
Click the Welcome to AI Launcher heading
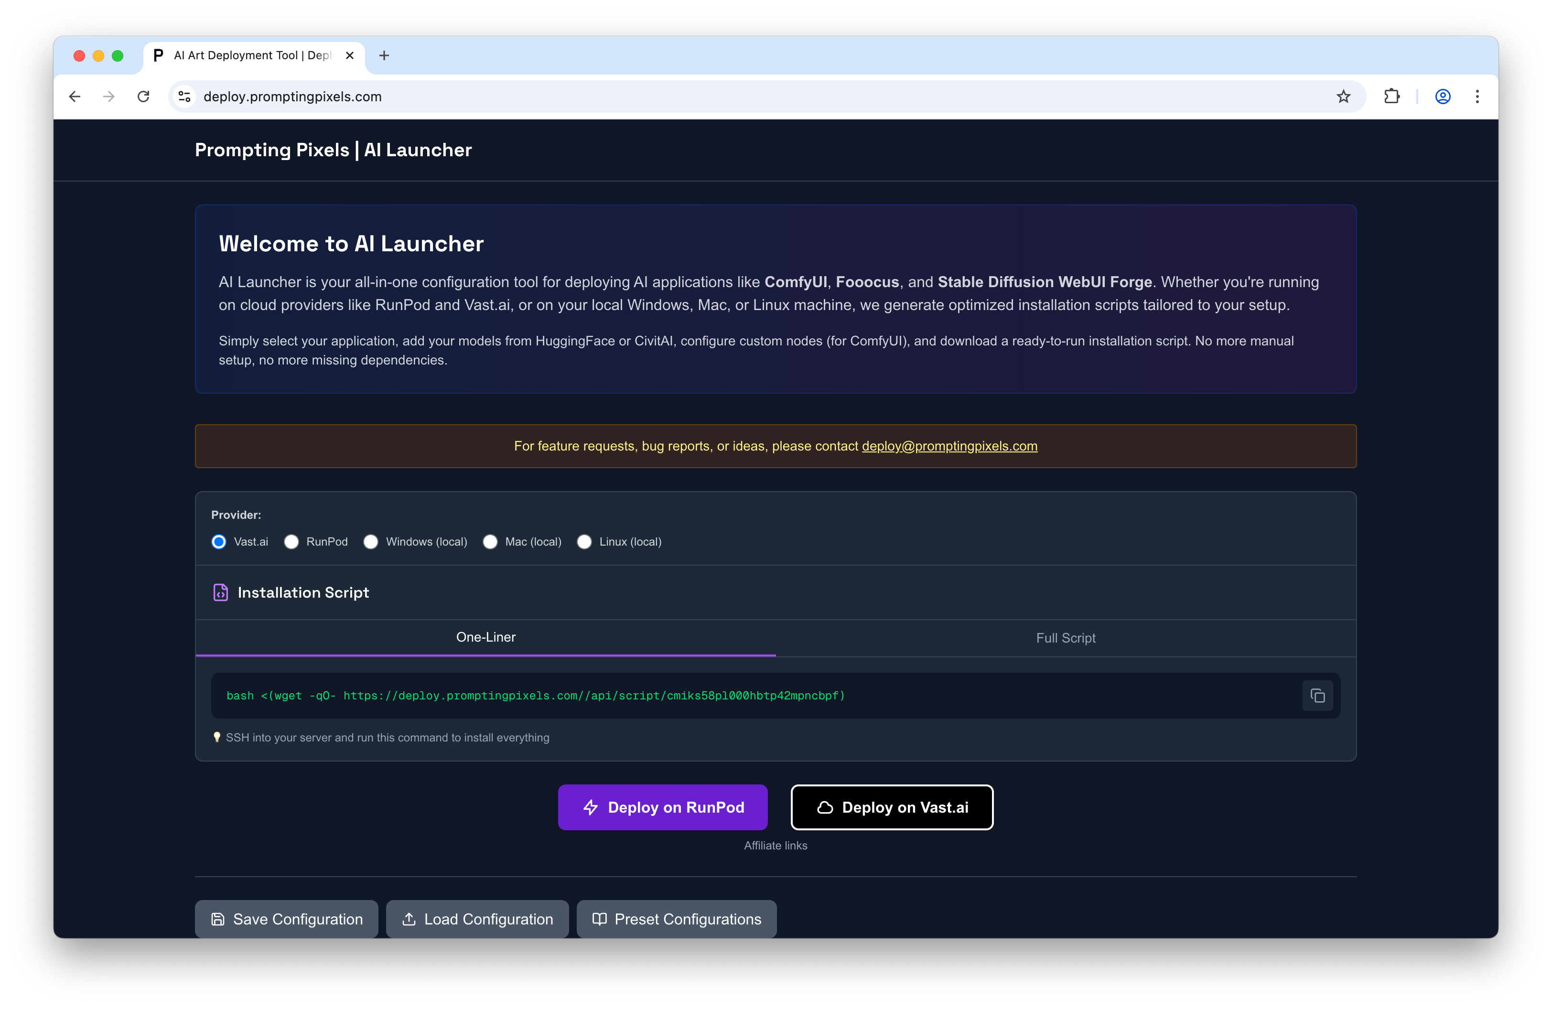pyautogui.click(x=351, y=243)
